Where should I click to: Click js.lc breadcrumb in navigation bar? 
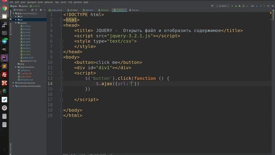(x=13, y=6)
